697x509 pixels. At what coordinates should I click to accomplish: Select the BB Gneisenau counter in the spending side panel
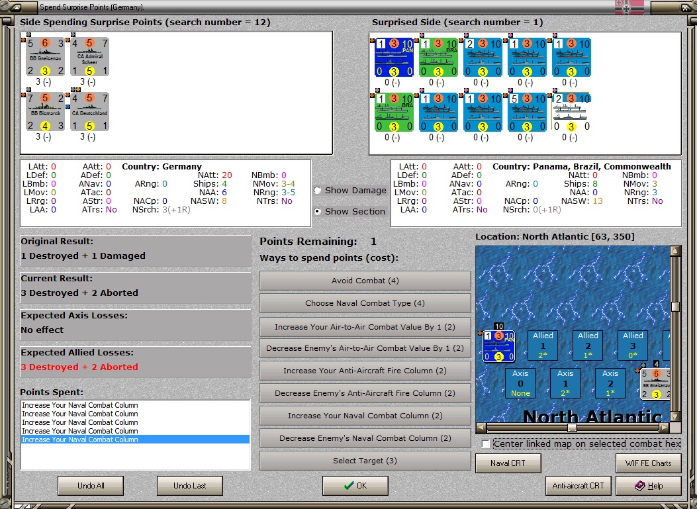click(45, 56)
